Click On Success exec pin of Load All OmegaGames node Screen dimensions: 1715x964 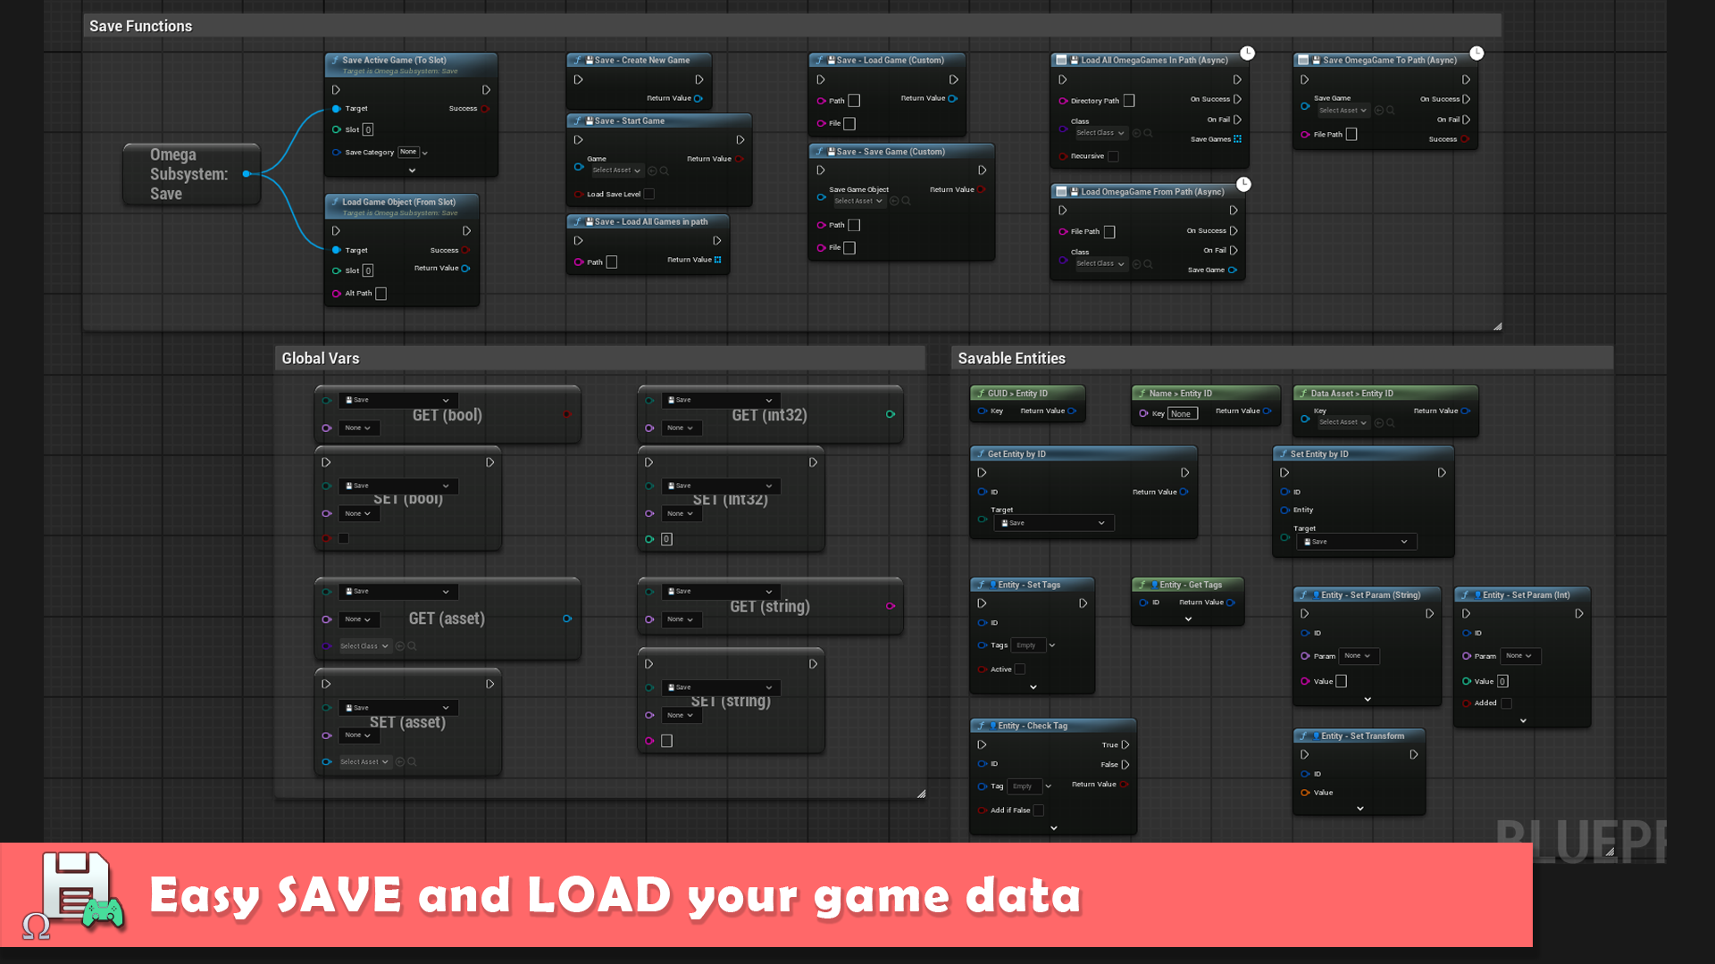[x=1237, y=99]
